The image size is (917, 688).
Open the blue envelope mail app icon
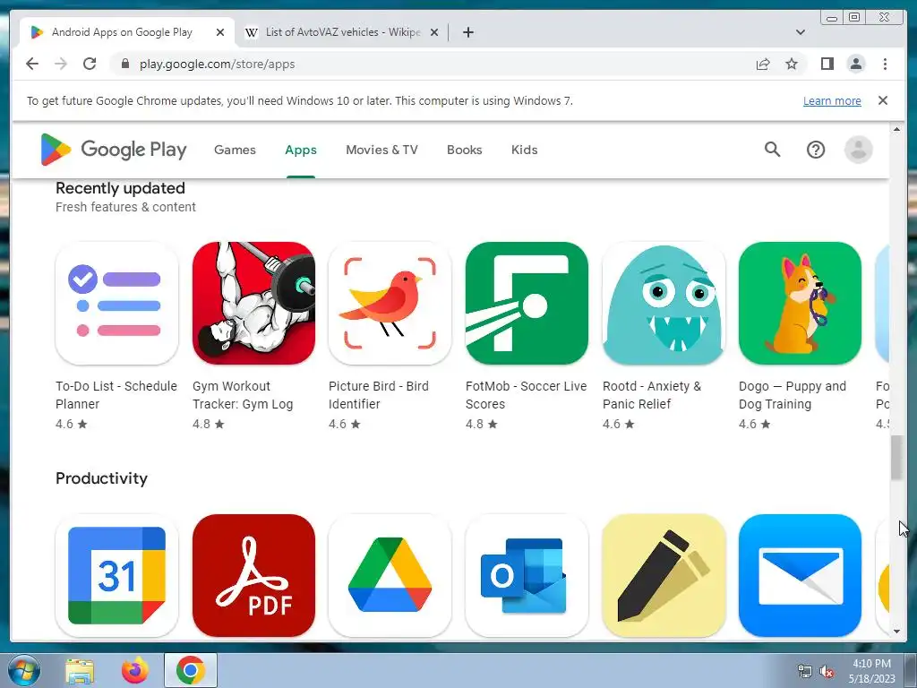pyautogui.click(x=800, y=576)
